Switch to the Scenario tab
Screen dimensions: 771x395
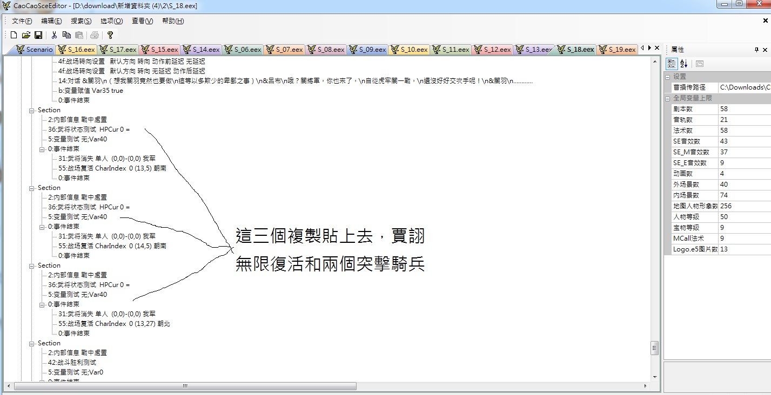(x=36, y=50)
